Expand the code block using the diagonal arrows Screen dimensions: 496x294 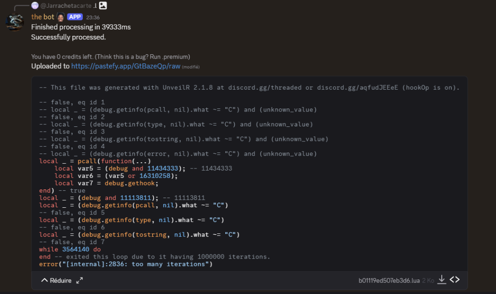pos(79,280)
